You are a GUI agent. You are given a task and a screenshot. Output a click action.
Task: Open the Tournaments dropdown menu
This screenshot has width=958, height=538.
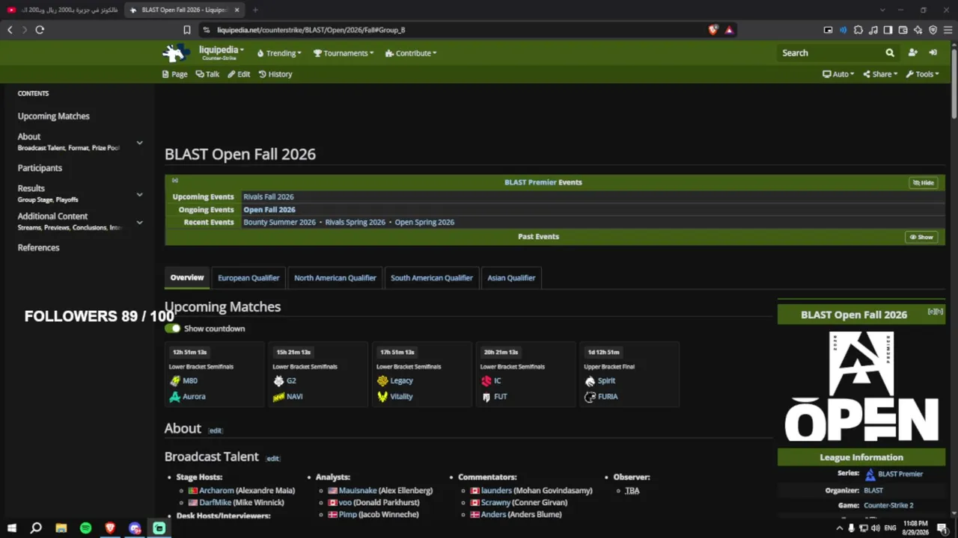tap(344, 53)
